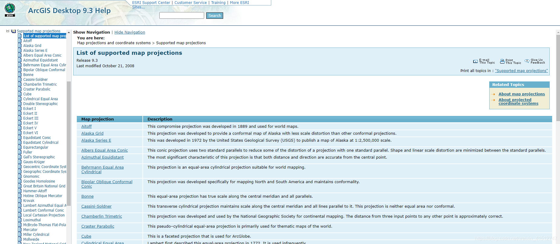
Task: Click the E-mail This Topic envelope icon
Action: (475, 61)
